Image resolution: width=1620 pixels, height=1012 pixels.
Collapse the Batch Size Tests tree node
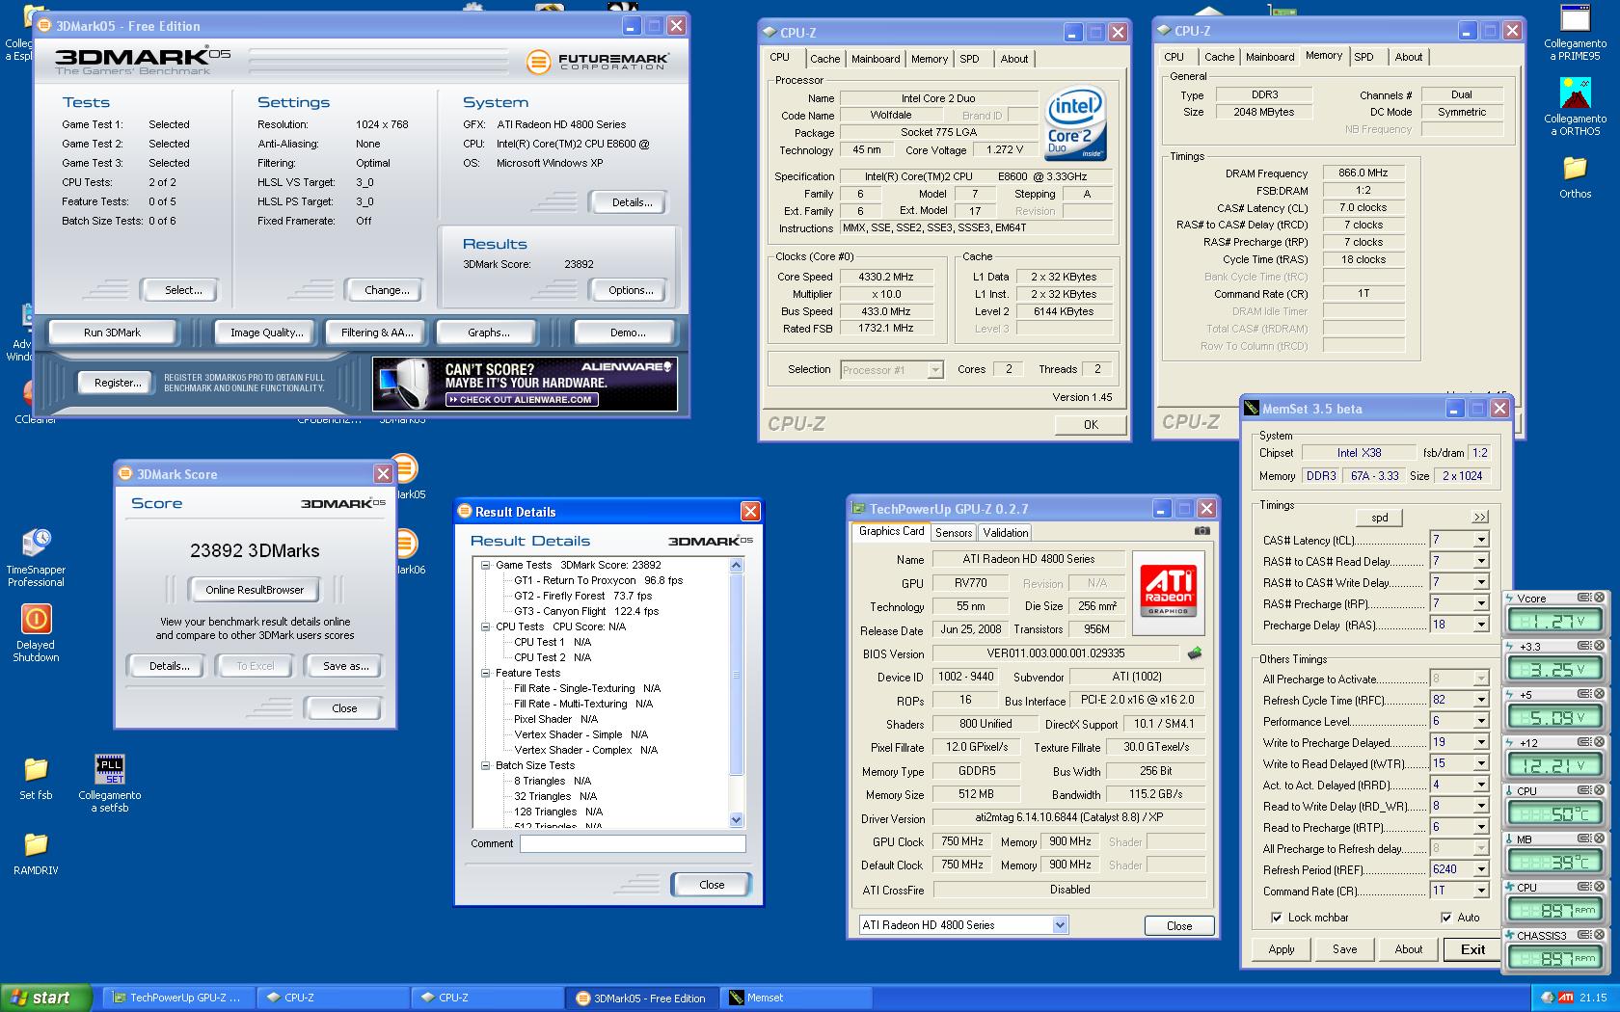tap(486, 765)
